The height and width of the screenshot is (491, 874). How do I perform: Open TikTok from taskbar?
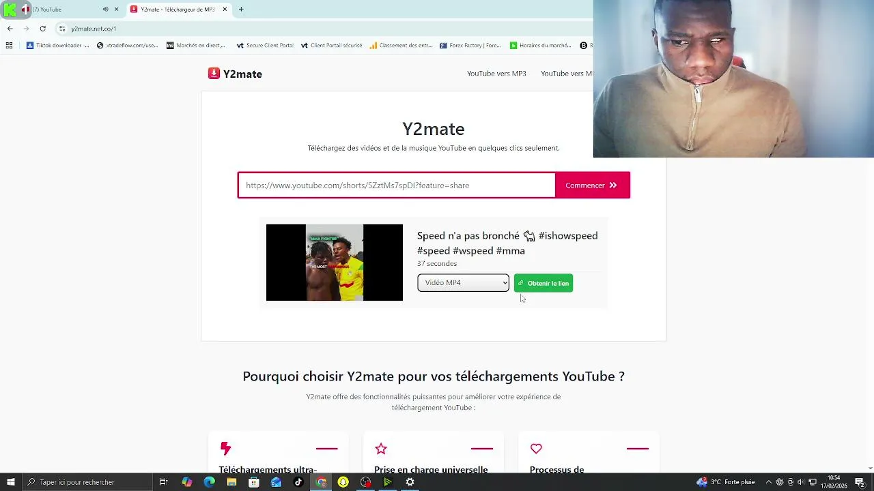click(x=298, y=482)
